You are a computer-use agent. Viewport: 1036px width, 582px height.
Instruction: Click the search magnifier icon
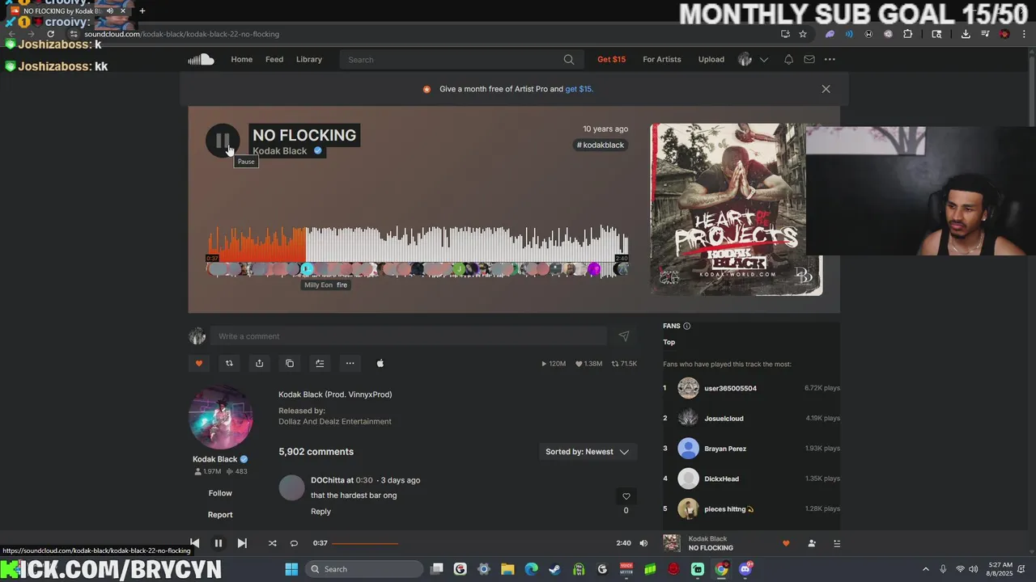[569, 59]
